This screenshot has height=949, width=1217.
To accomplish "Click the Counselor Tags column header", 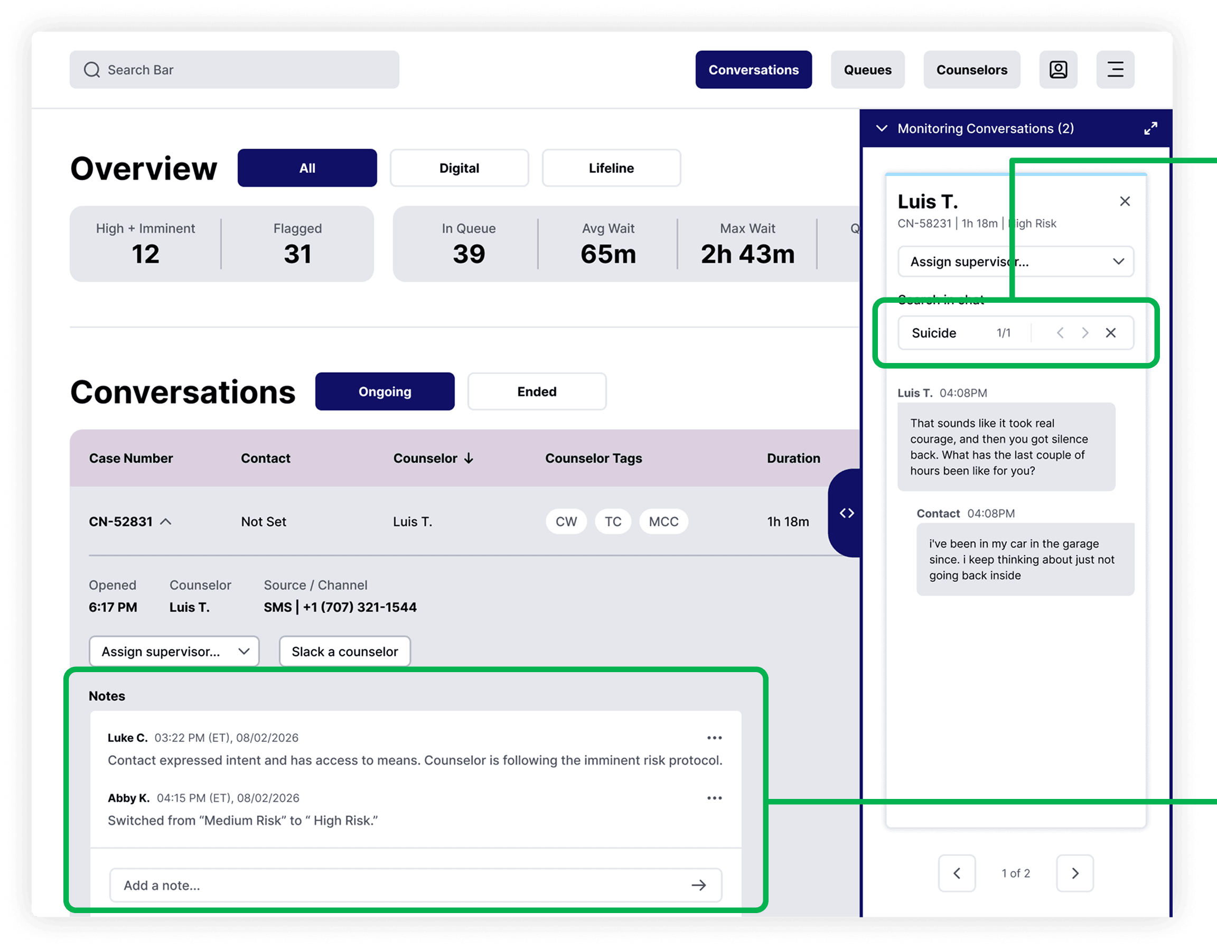I will click(x=594, y=458).
